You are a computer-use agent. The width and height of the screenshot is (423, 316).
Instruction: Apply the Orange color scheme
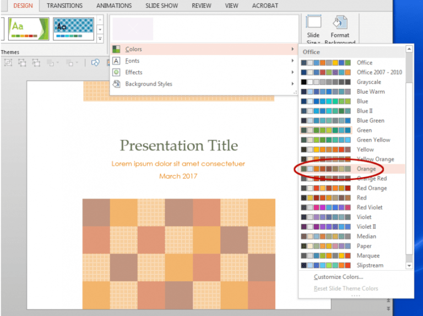tap(352, 169)
